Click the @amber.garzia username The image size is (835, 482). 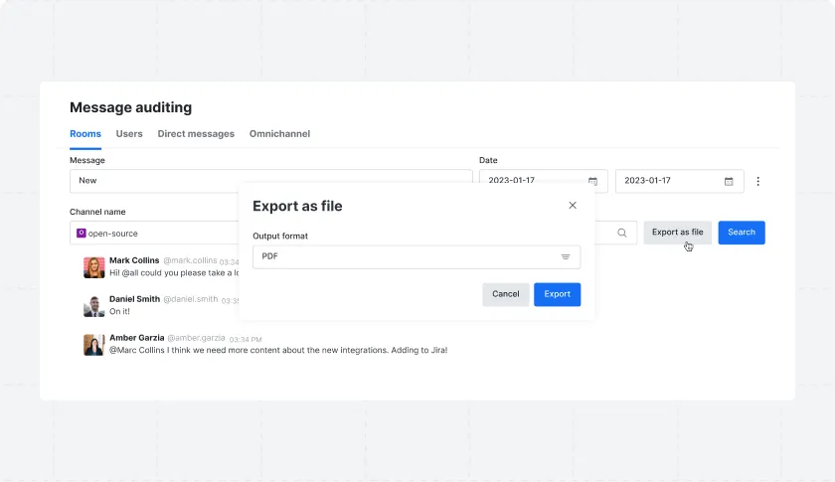(196, 338)
